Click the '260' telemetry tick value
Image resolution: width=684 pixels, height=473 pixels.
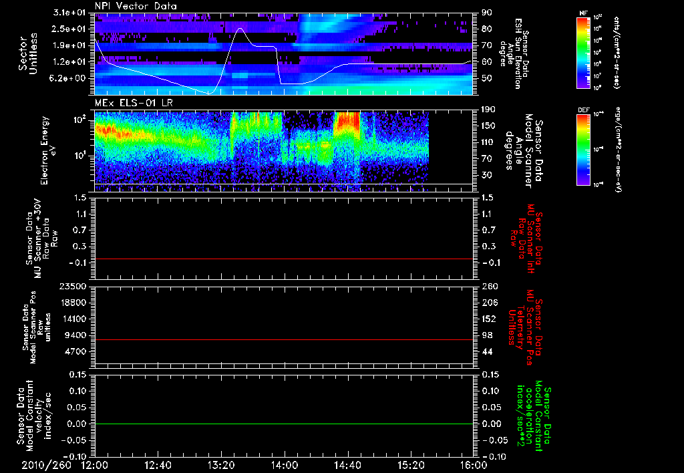pos(490,286)
